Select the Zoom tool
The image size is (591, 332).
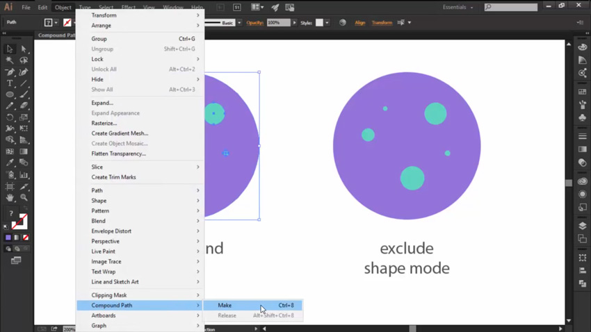24,198
